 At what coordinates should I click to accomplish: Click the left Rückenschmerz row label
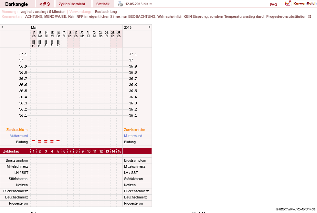(16, 191)
